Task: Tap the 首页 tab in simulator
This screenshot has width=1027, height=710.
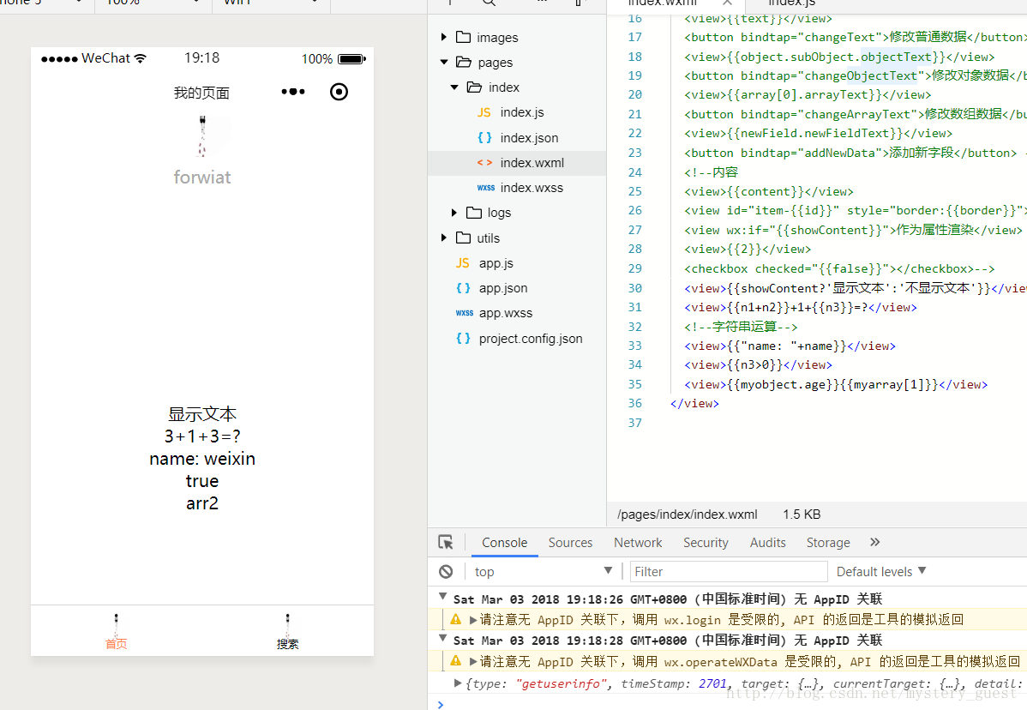Action: pyautogui.click(x=117, y=631)
